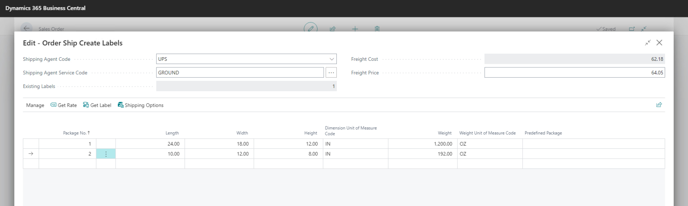Click the share icon beside edit pencil
The height and width of the screenshot is (206, 688).
tap(333, 29)
